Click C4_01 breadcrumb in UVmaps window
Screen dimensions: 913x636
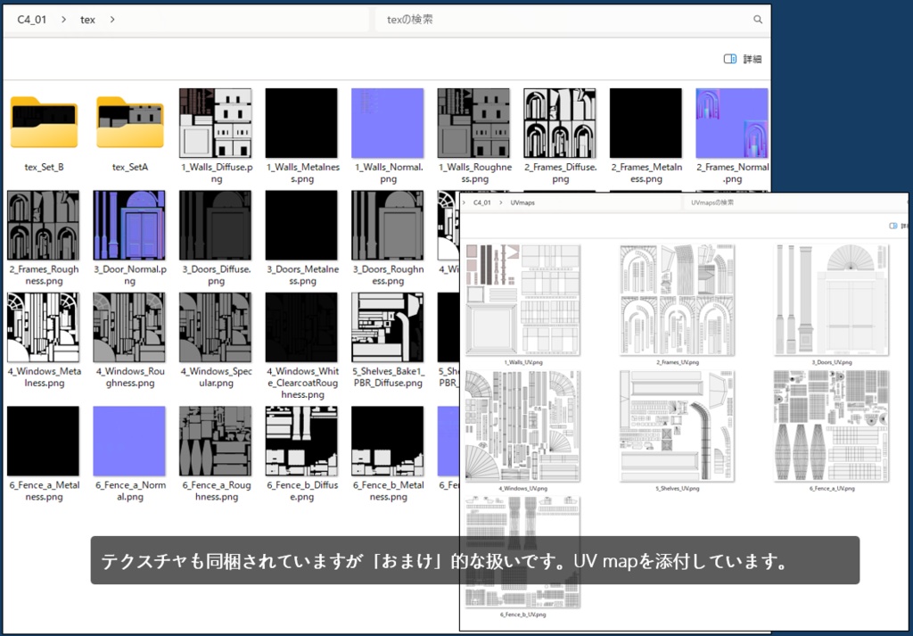click(x=482, y=202)
